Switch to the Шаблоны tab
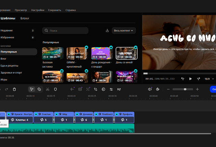 coord(8,18)
